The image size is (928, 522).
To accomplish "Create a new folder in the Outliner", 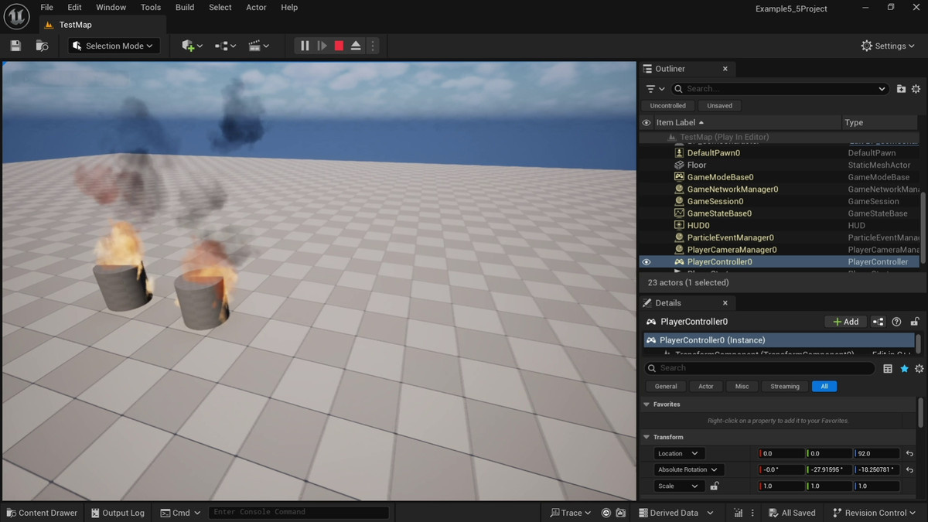I will (901, 89).
